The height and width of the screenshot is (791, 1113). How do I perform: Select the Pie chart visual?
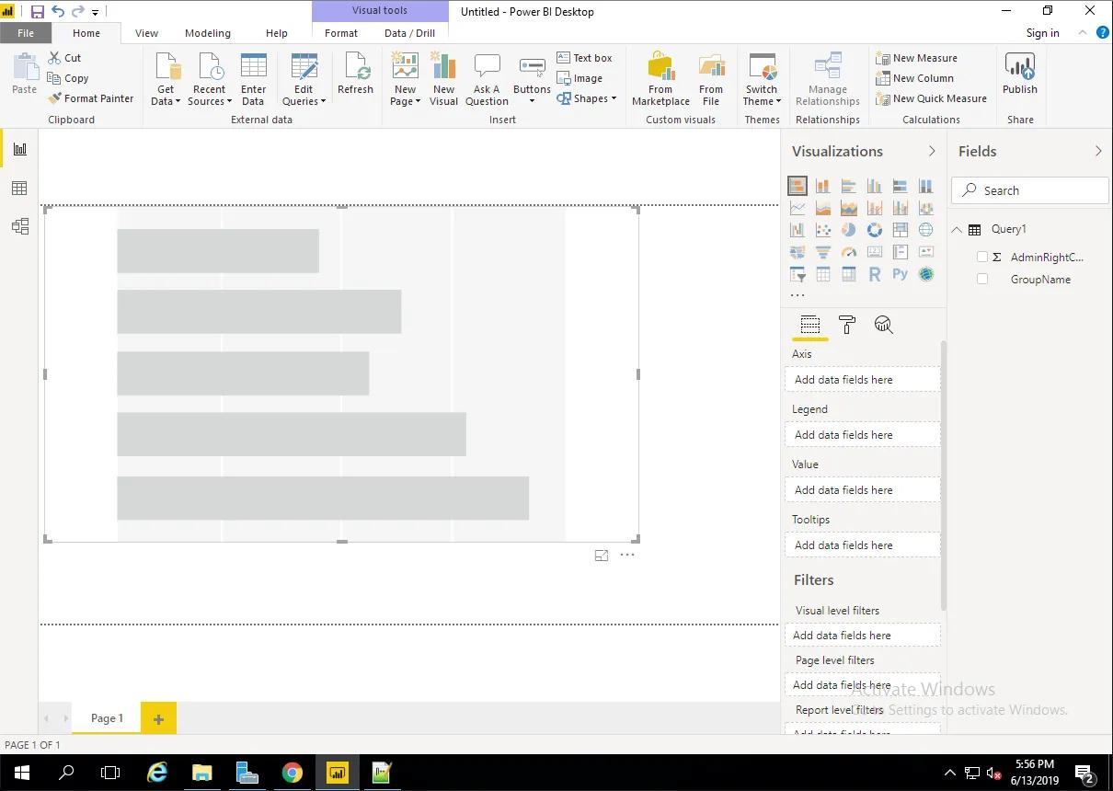[x=849, y=230]
